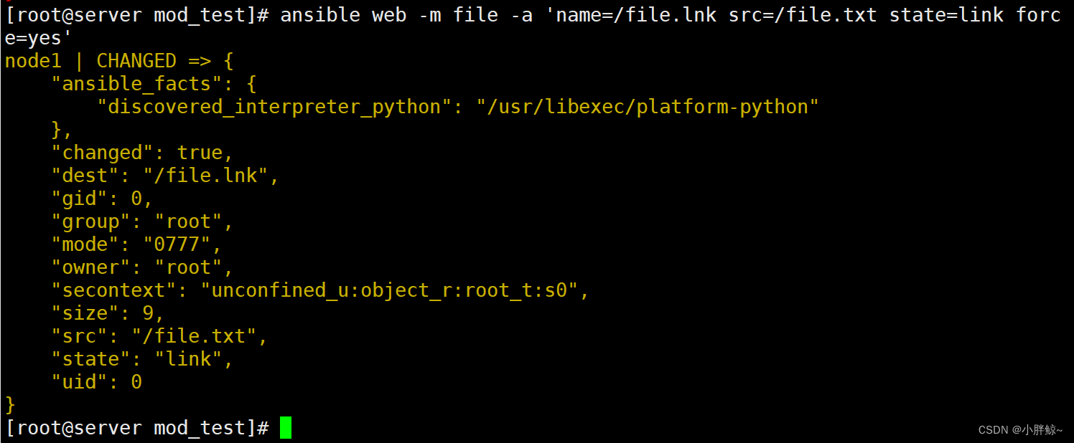Click the "dest": "/file.lnk" line
This screenshot has height=443, width=1074.
click(165, 176)
